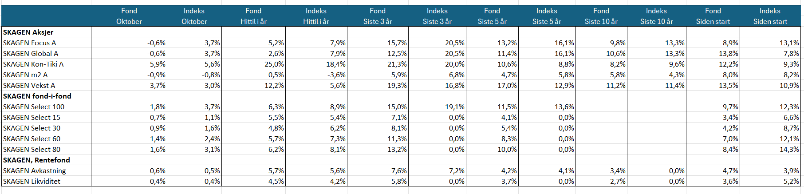
Task: Select the Indeks Hittil i år header
Action: click(316, 16)
